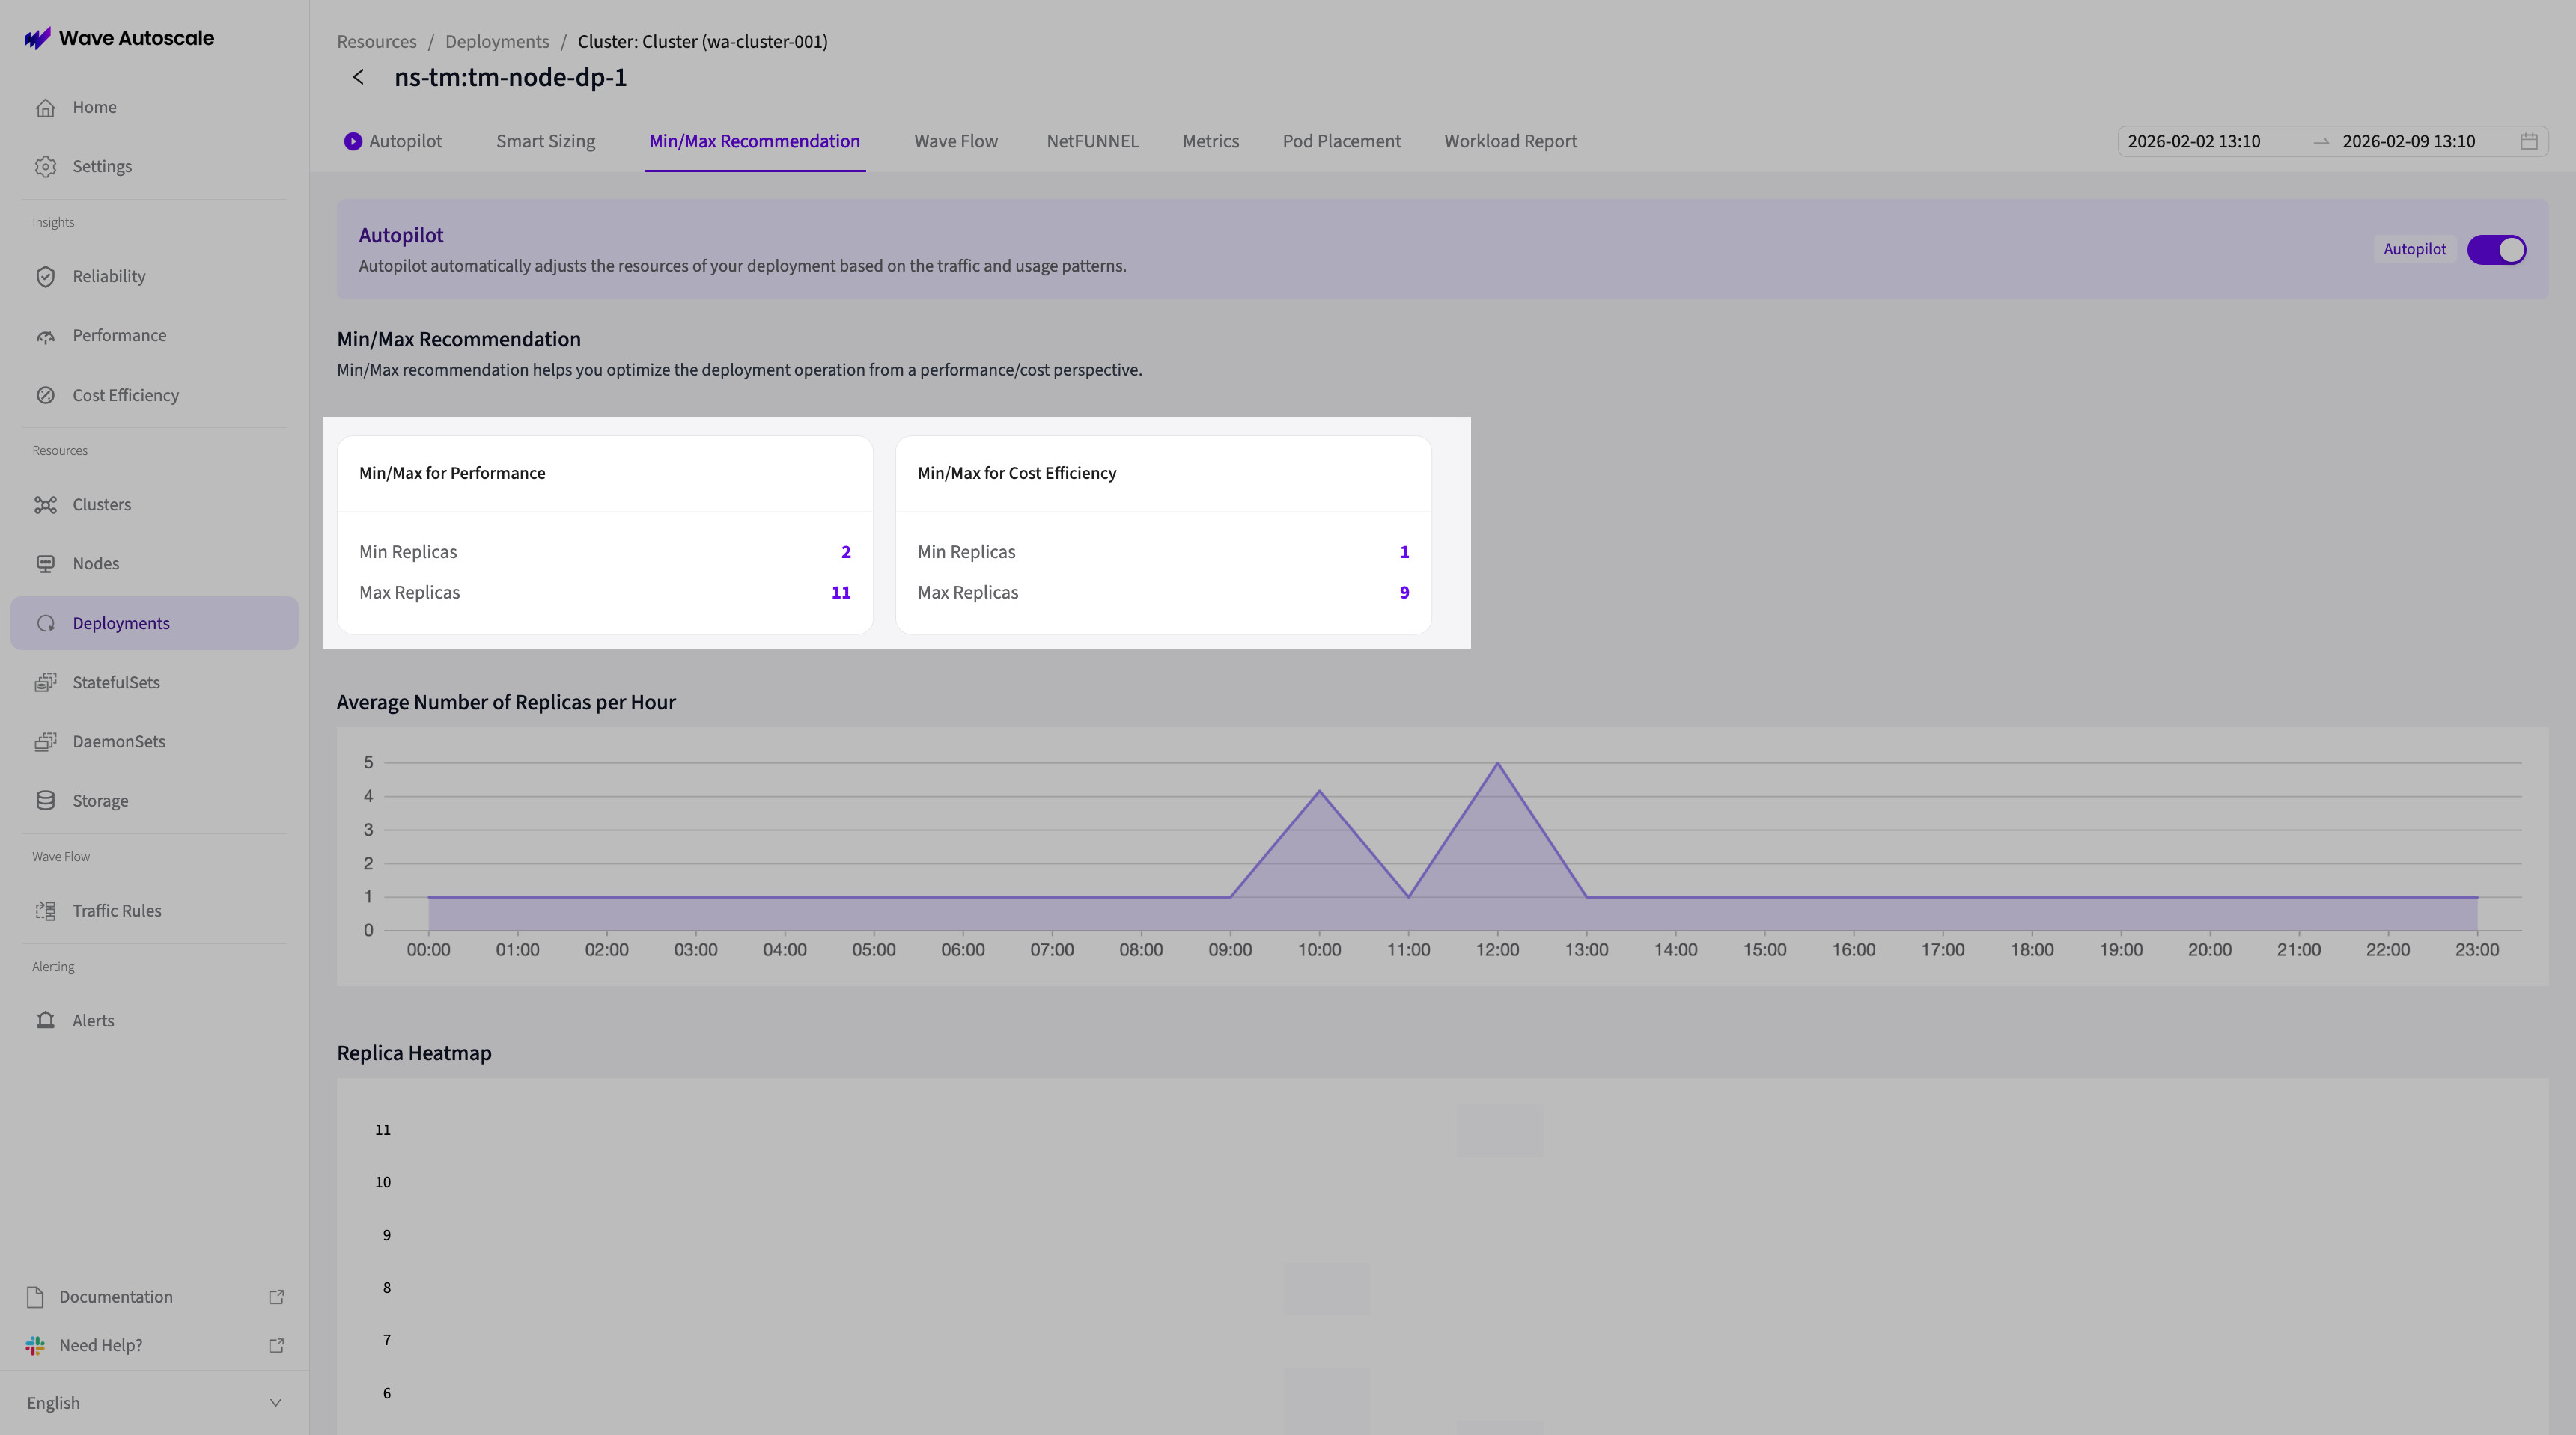The image size is (2576, 1435).
Task: Click the Need Help Slack icon
Action: click(35, 1346)
